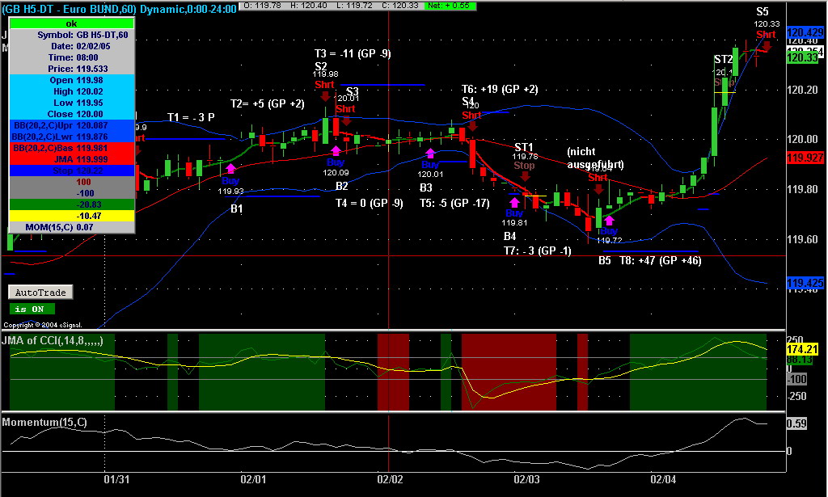Click the 01/31 date on time axis
This screenshot has height=497, width=828.
click(x=116, y=479)
